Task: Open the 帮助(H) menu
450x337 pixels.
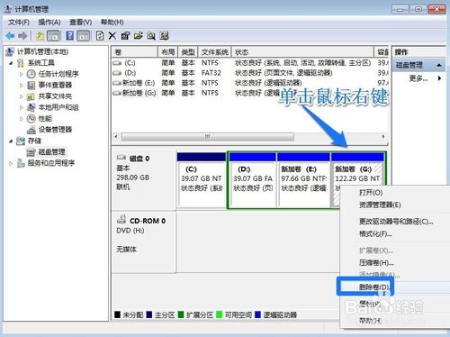Action: (112, 23)
